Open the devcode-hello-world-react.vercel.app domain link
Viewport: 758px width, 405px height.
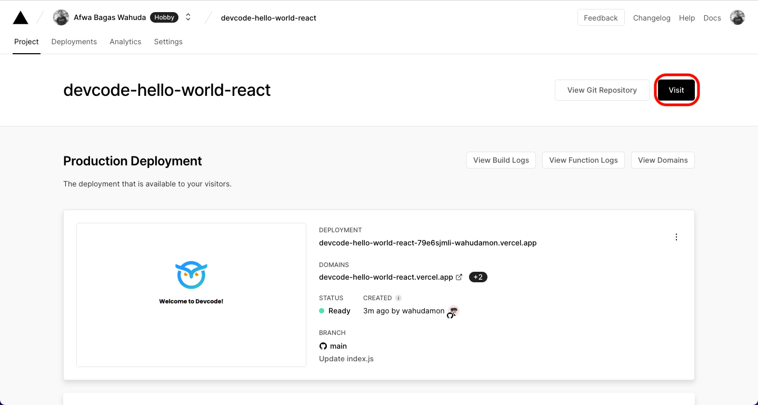[386, 277]
